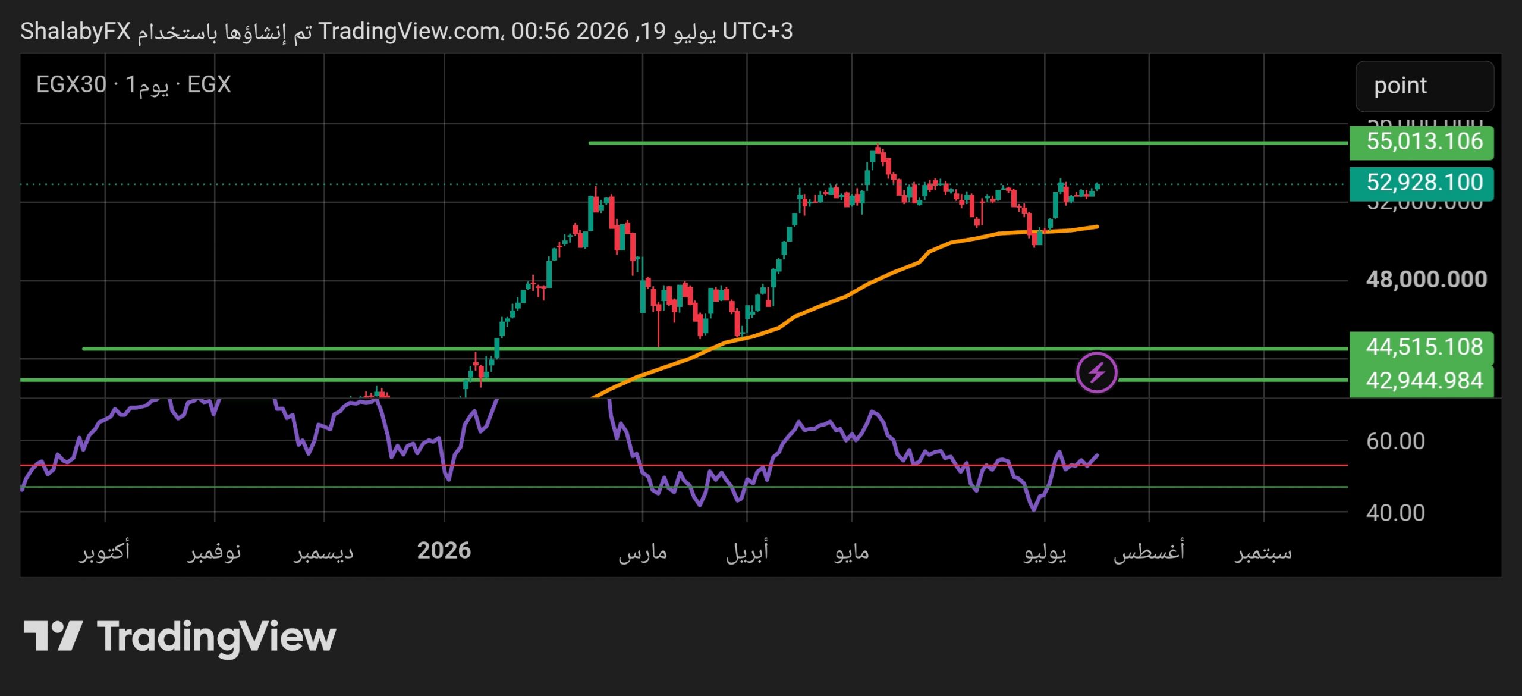Viewport: 1522px width, 696px height.
Task: Select the 42,944.984 support price label
Action: pyautogui.click(x=1421, y=381)
